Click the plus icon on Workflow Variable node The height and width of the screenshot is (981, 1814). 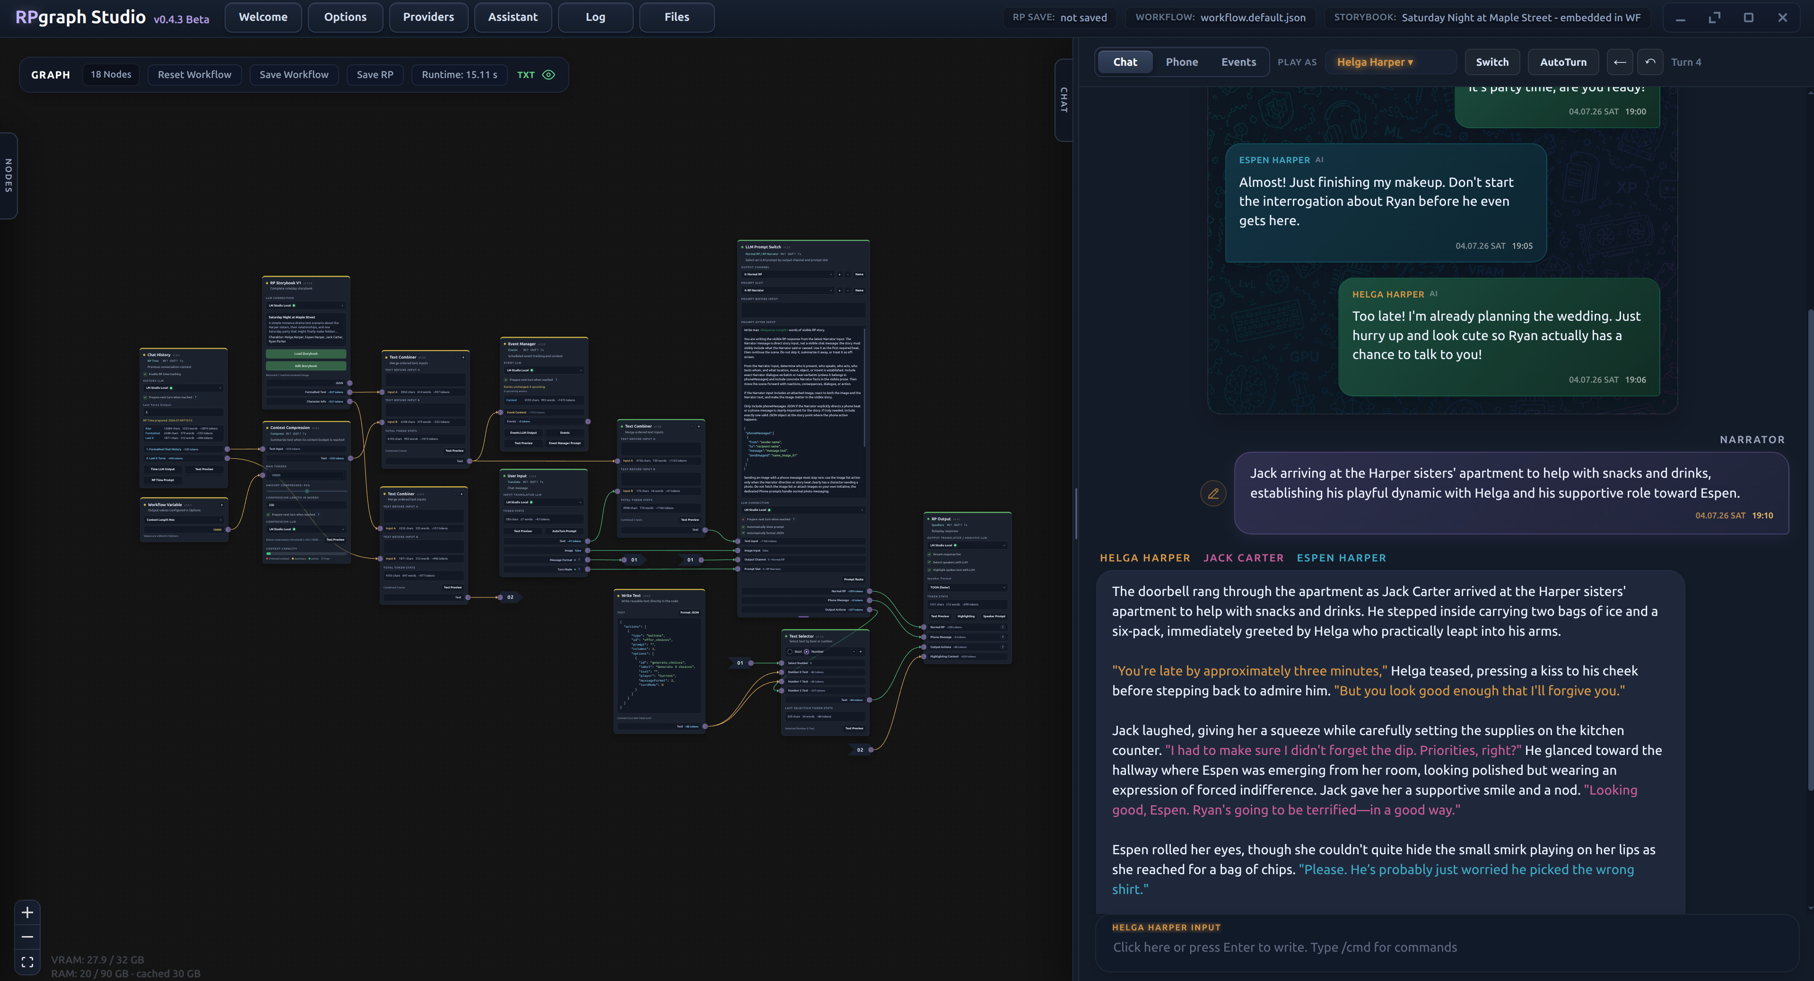pyautogui.click(x=222, y=505)
